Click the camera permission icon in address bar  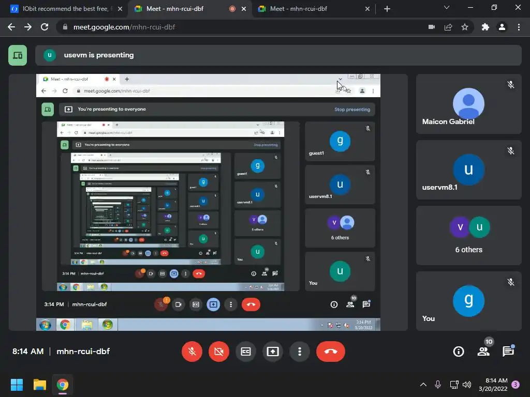[x=432, y=27]
